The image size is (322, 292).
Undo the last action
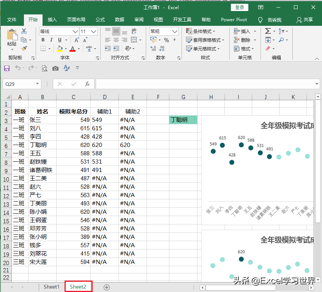coord(18,68)
